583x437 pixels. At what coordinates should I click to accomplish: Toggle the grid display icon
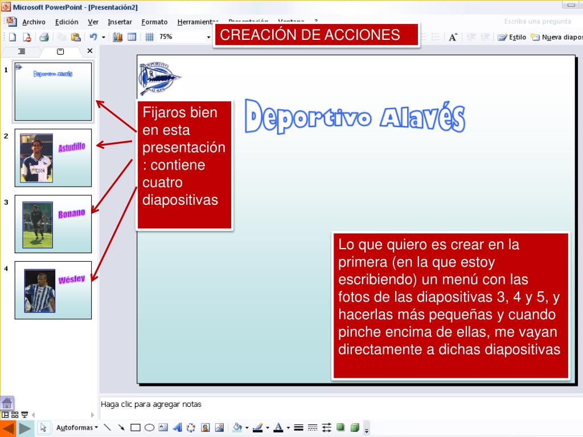(150, 37)
